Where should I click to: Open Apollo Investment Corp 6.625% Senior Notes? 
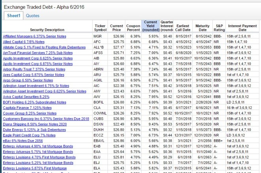point(38,58)
